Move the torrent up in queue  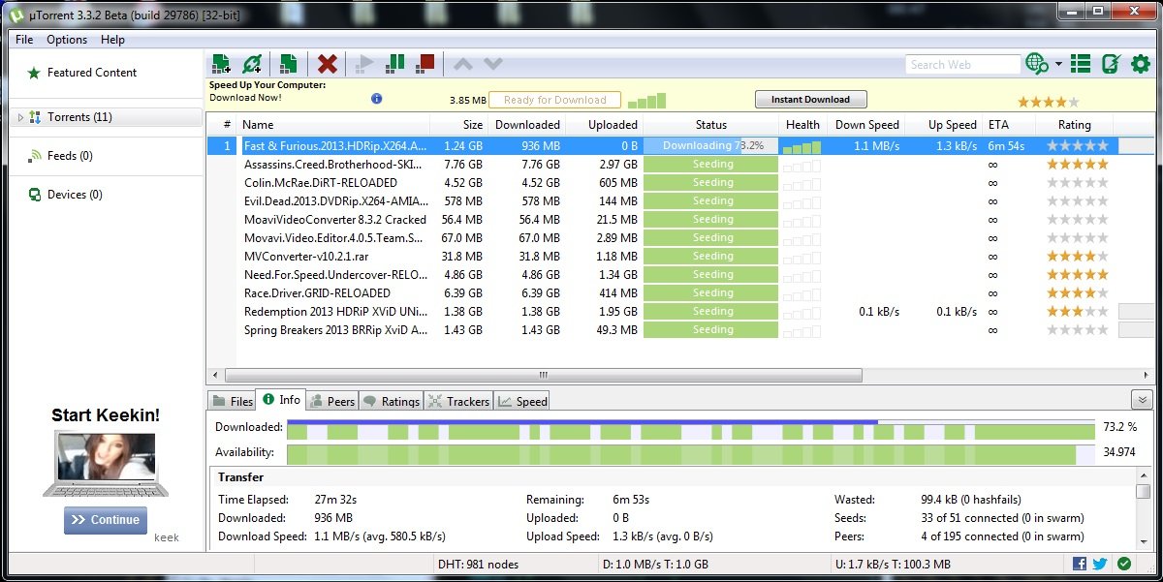(x=463, y=64)
